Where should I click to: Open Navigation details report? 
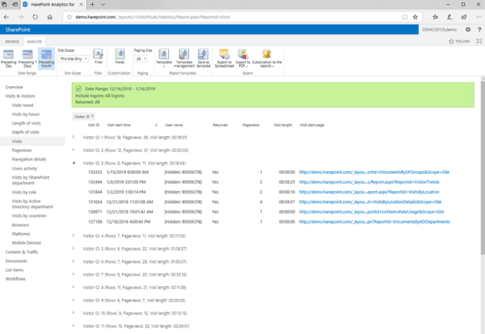tap(29, 159)
